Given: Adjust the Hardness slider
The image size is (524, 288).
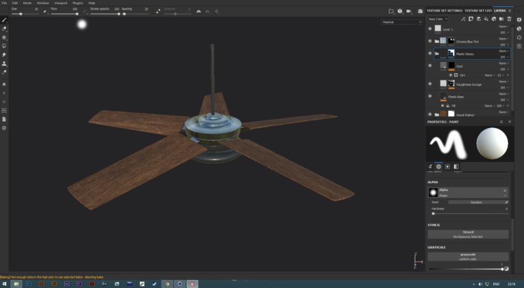Looking at the screenshot, I should pyautogui.click(x=469, y=213).
